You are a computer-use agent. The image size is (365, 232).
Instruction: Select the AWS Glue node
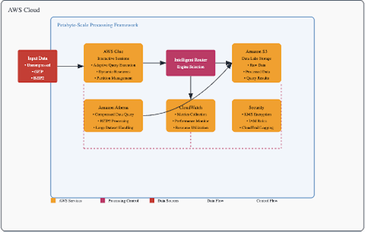click(113, 63)
